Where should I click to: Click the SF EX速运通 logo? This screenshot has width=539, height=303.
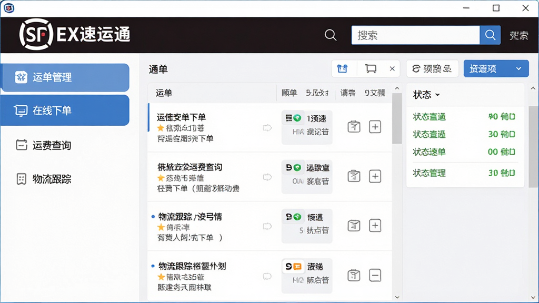pos(75,34)
